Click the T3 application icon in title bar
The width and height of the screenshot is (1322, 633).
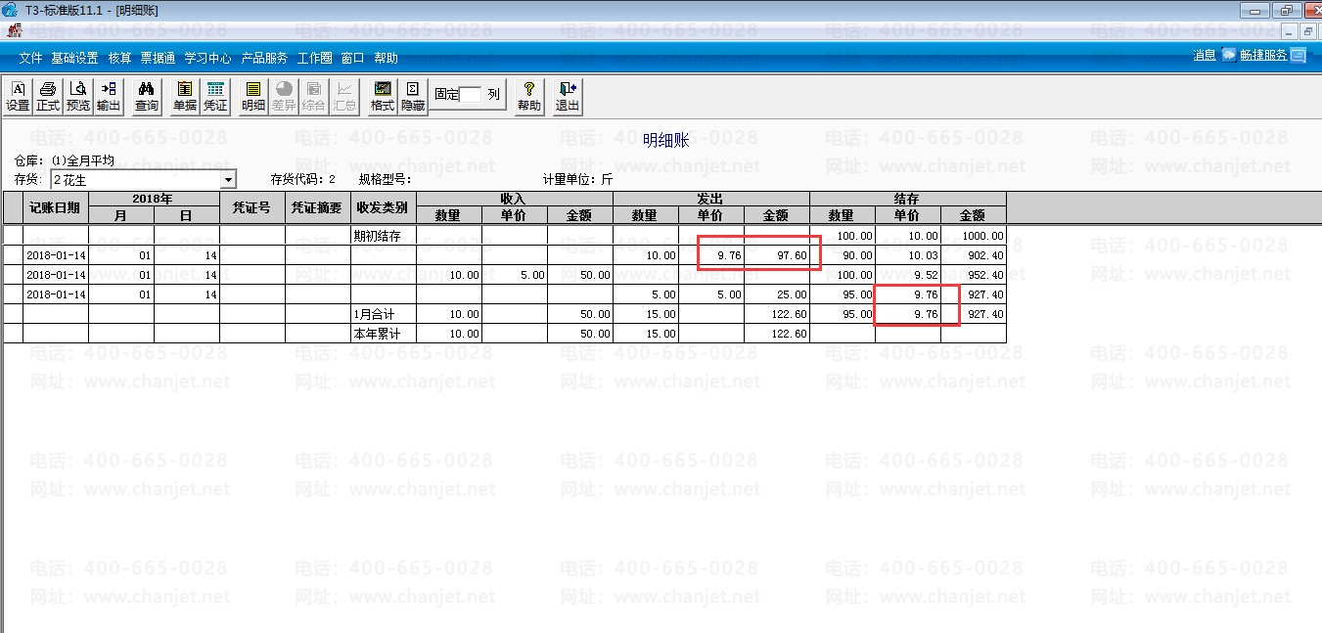(10, 10)
